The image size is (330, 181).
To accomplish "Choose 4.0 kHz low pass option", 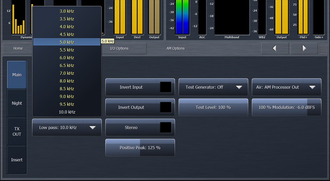I will pos(67,27).
